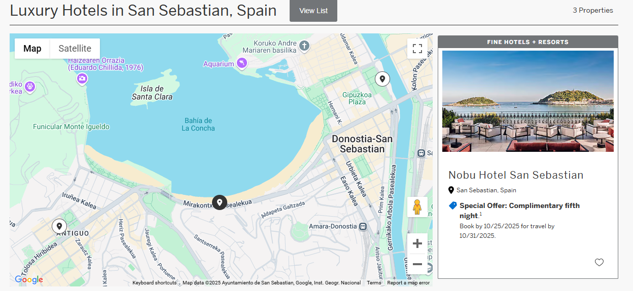Click the Donostia-San Sebastian city label
The width and height of the screenshot is (633, 291).
(x=362, y=144)
